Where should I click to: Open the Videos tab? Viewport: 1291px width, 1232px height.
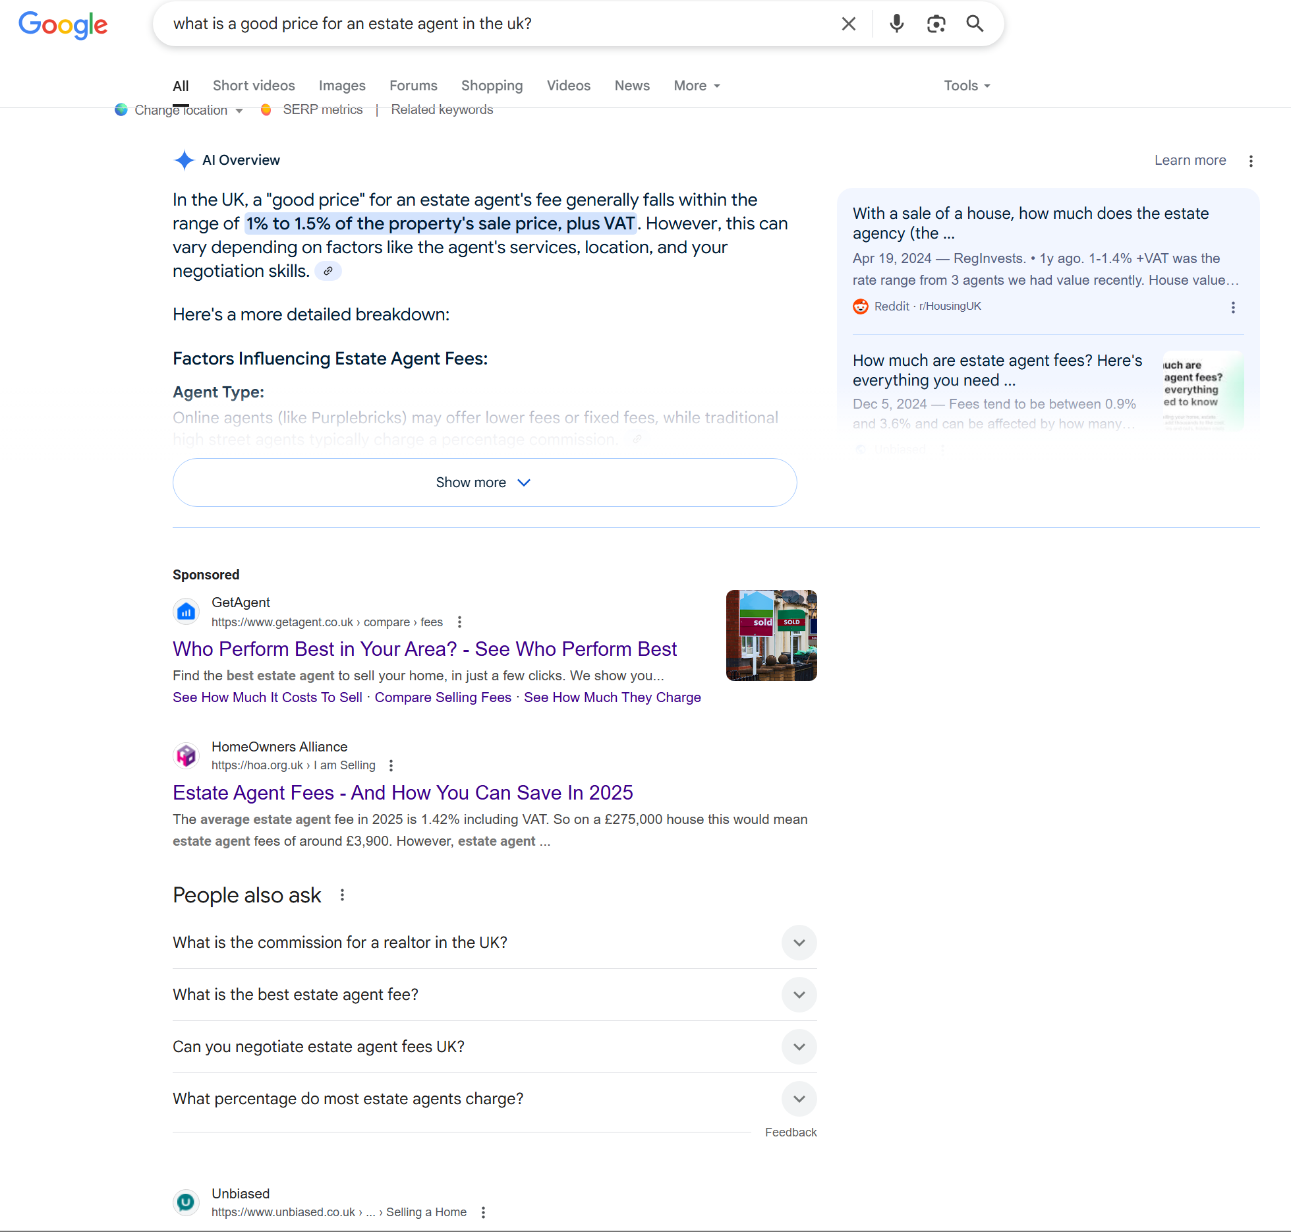569,86
